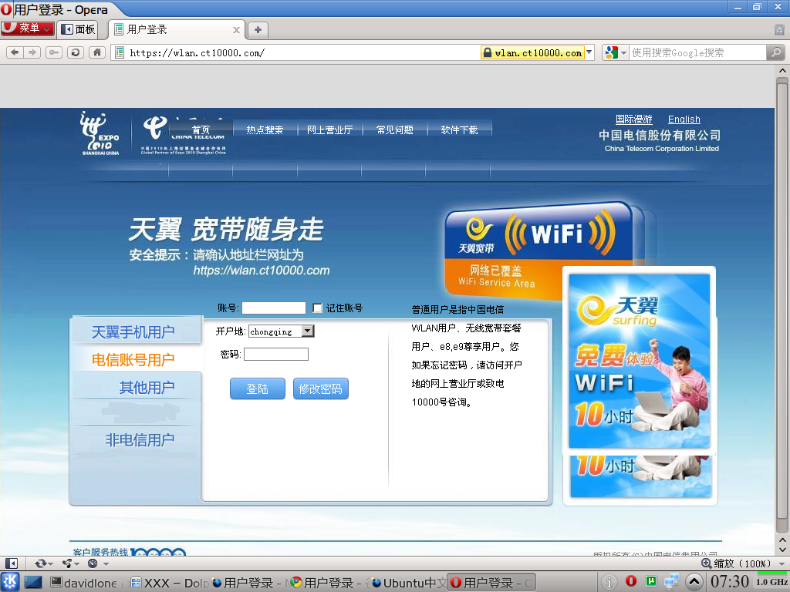Click the WiFi Service Area sign image
Screen dimensions: 790x592
[x=539, y=251]
